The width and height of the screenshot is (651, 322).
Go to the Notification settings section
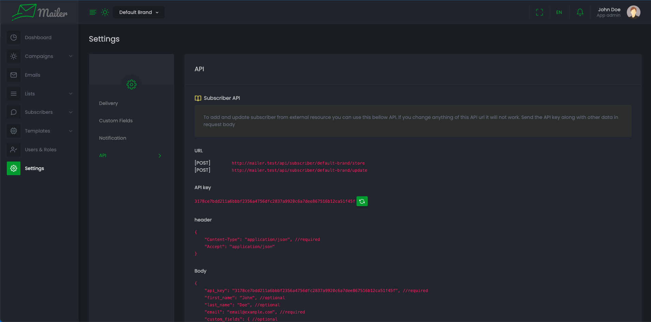coord(112,138)
